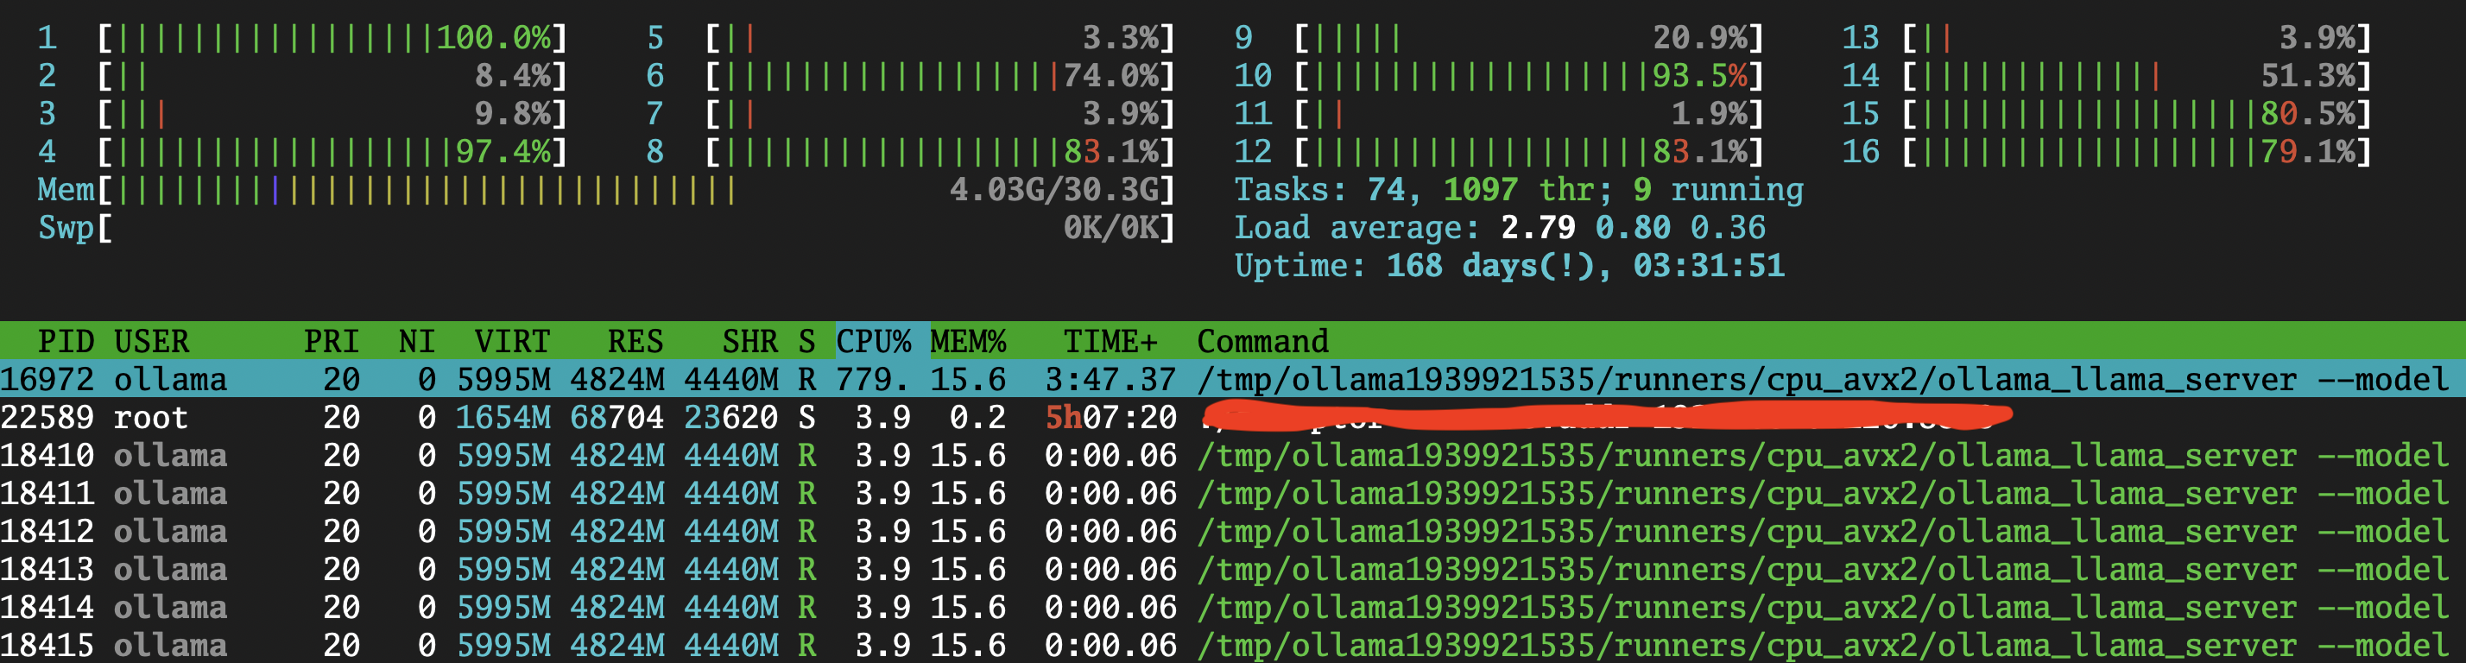Select the highlighted process row 16972
The height and width of the screenshot is (663, 2466).
(x=1233, y=379)
